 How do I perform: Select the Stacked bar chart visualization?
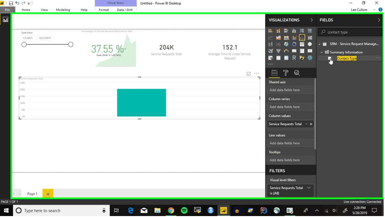270,31
